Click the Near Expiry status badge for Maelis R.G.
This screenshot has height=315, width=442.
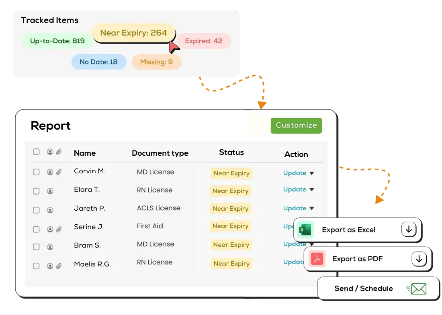pos(231,264)
